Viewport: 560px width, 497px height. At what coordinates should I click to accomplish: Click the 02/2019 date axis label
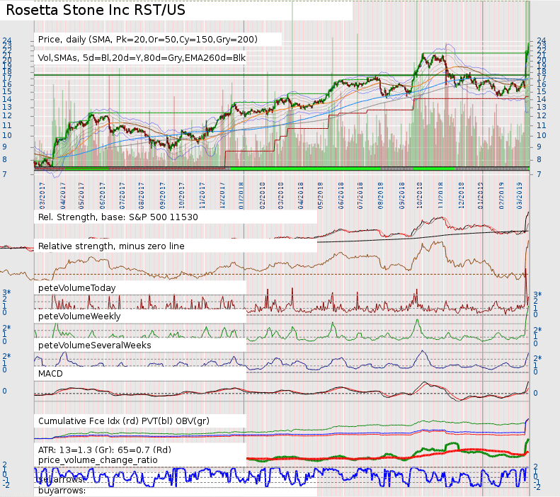tap(501, 196)
